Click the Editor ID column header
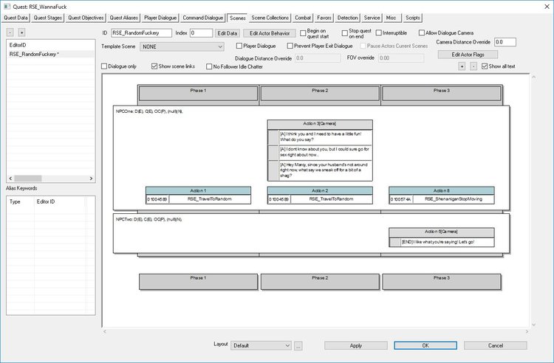The height and width of the screenshot is (363, 554). pyautogui.click(x=59, y=201)
